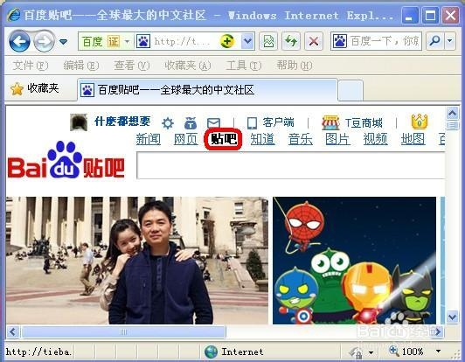Click the 100% zoom level button
The width and height of the screenshot is (465, 362).
coord(406,352)
